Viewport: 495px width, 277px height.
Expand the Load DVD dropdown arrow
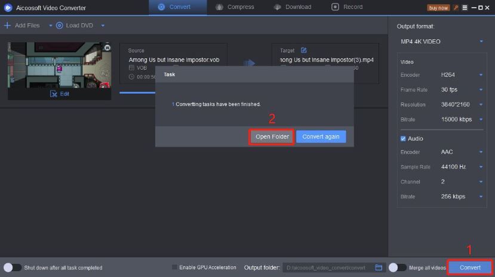(x=103, y=26)
